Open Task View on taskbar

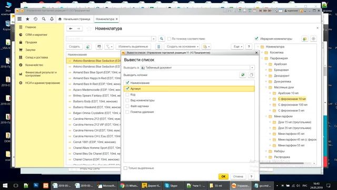point(15,185)
